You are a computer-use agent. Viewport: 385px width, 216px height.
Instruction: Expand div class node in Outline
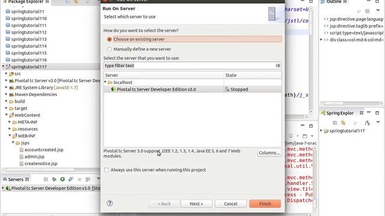click(x=321, y=40)
